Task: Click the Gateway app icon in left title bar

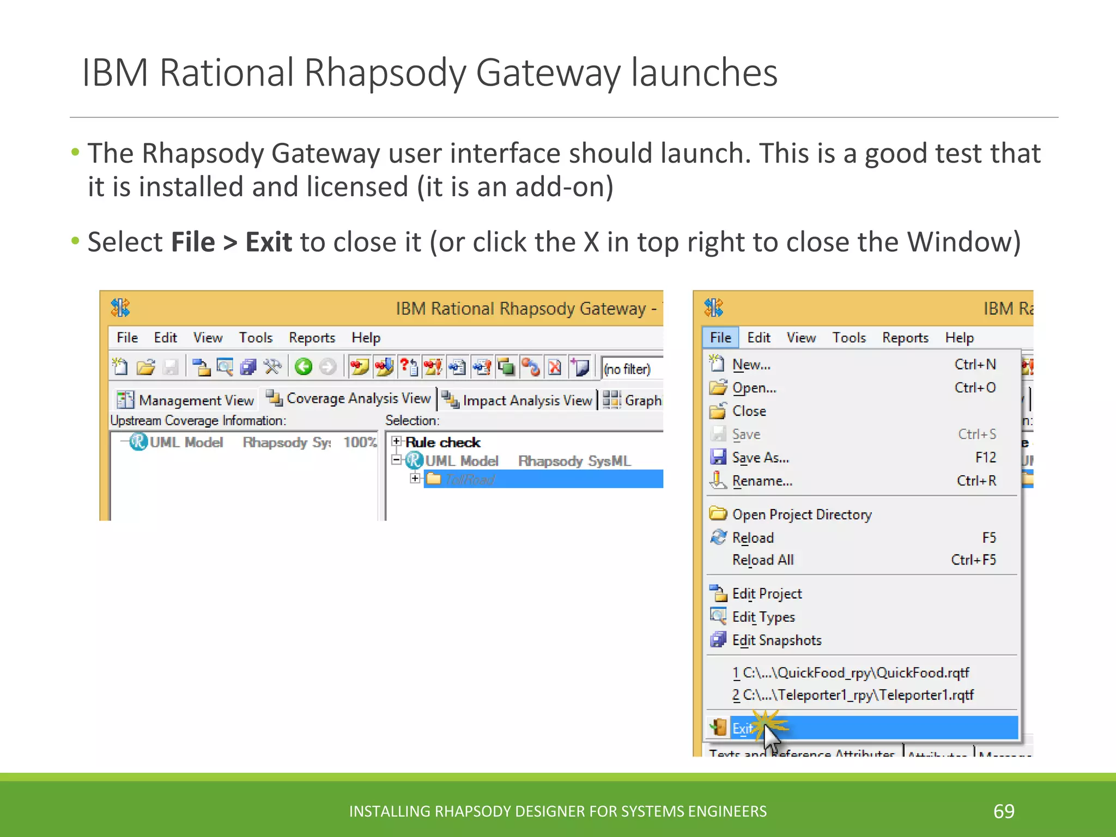Action: (120, 308)
